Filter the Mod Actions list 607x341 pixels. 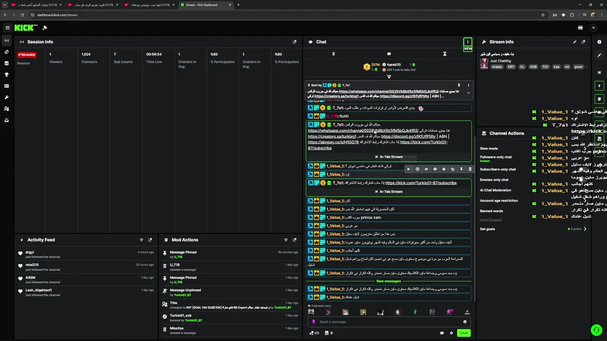click(x=285, y=240)
